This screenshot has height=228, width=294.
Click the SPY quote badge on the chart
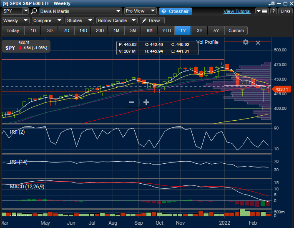(26, 46)
